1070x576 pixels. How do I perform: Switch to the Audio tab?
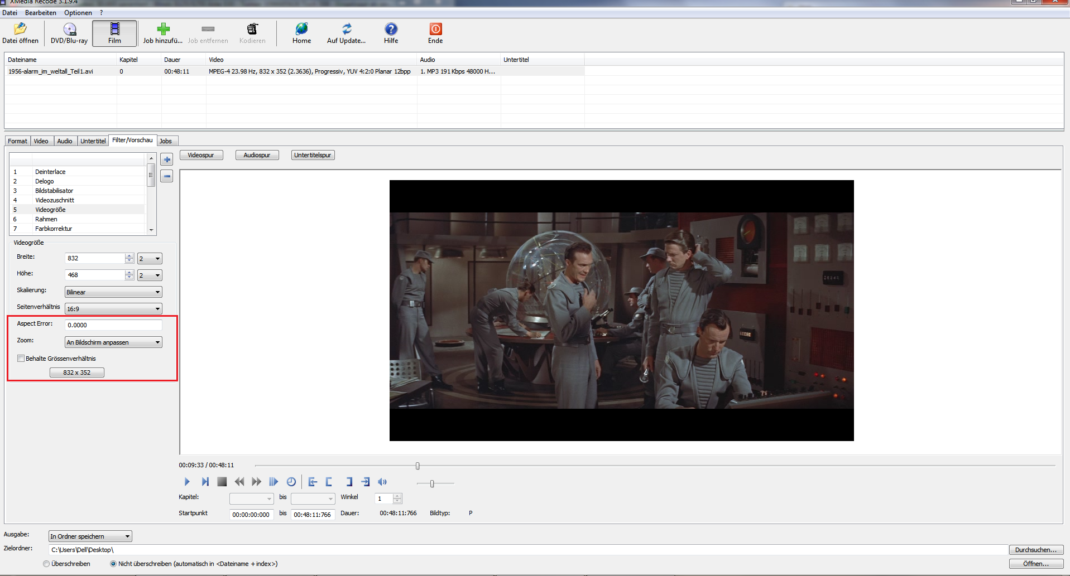(65, 141)
